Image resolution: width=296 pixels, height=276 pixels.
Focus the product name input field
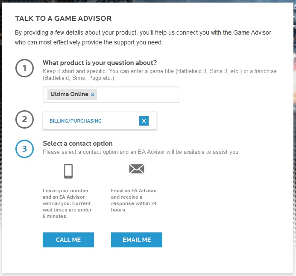(138, 94)
